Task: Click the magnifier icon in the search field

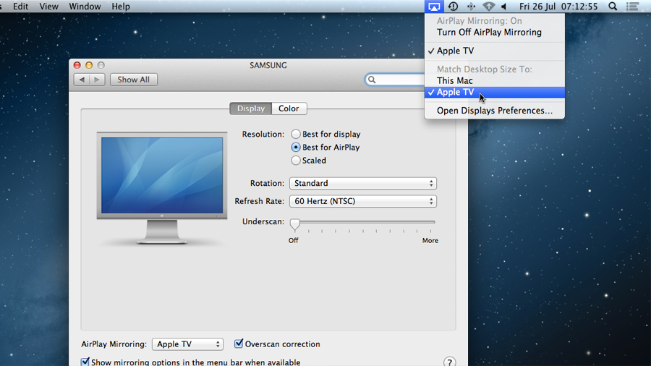Action: tap(372, 80)
